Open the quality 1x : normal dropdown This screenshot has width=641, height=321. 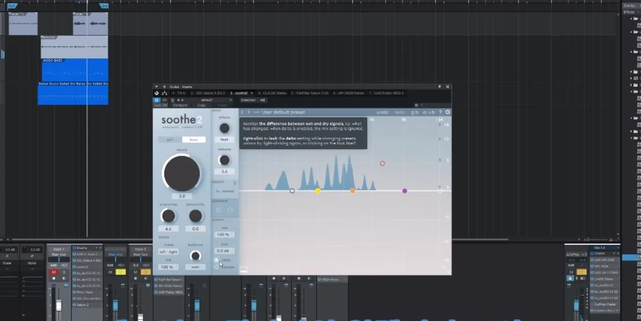click(224, 191)
